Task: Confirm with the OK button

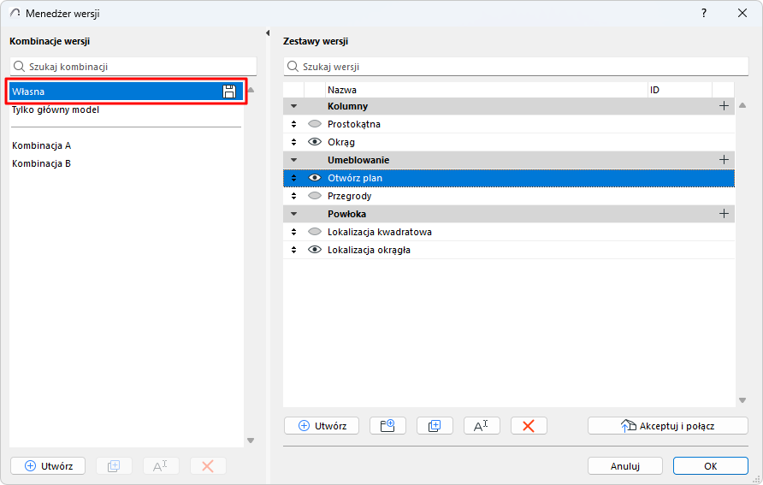Action: point(711,466)
